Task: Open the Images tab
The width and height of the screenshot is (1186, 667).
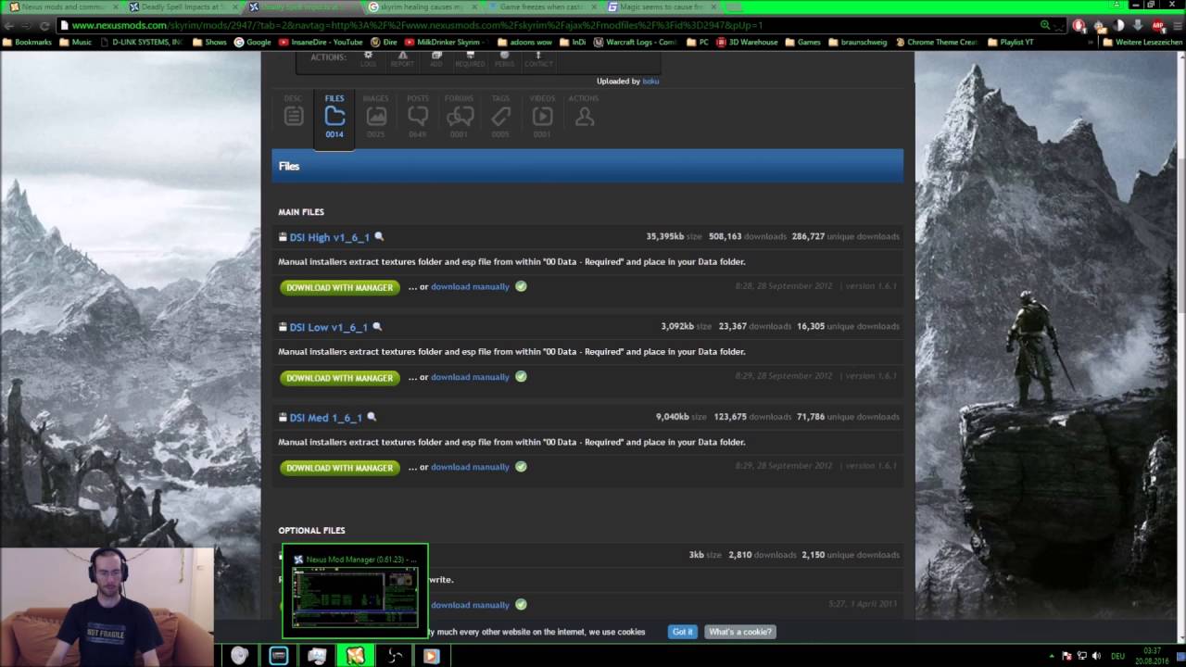Action: pyautogui.click(x=375, y=117)
